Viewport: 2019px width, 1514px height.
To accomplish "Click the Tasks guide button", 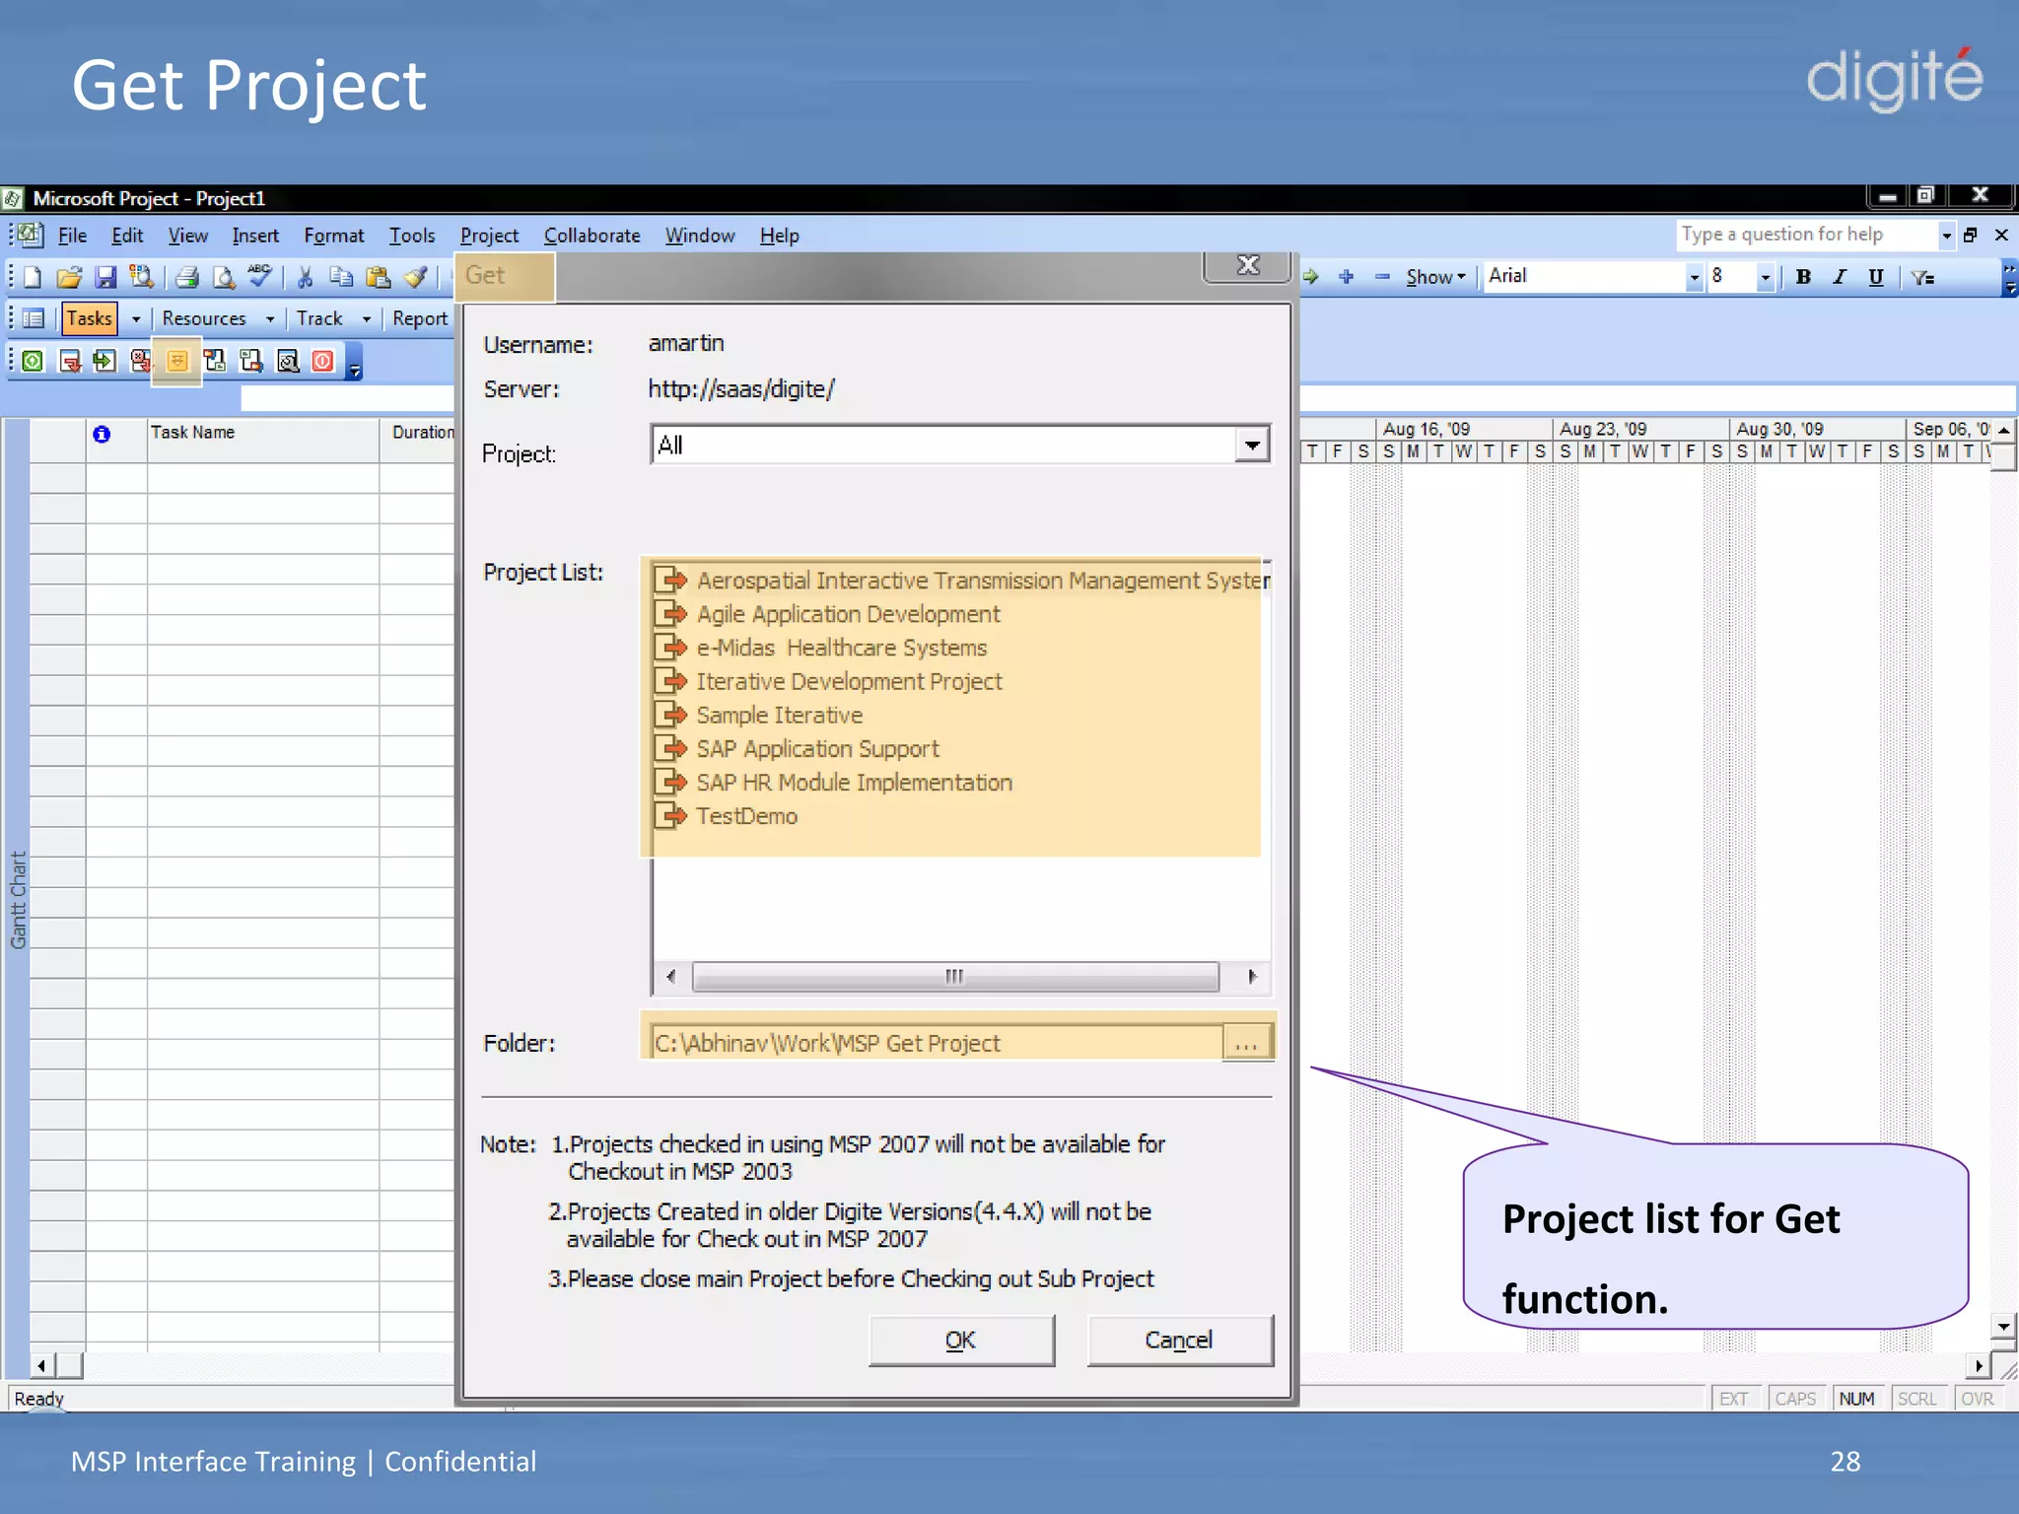I will [90, 318].
